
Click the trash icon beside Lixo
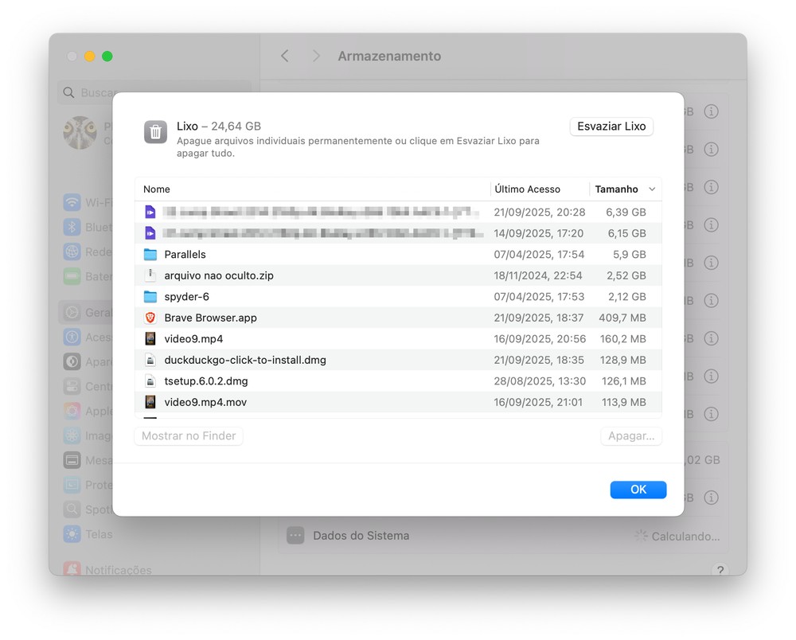tap(155, 132)
